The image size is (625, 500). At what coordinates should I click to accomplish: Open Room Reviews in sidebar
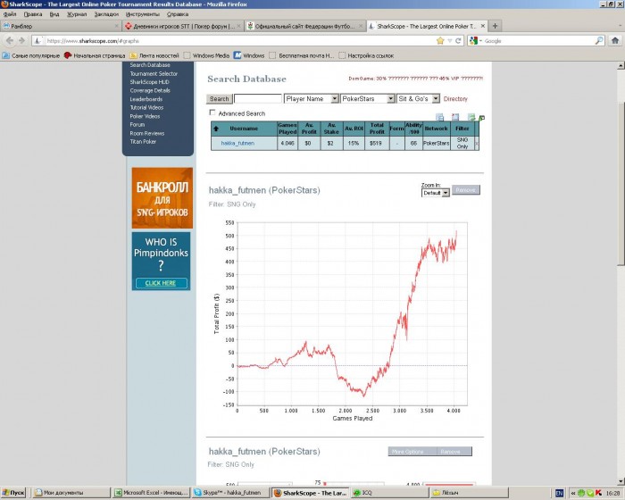[147, 134]
